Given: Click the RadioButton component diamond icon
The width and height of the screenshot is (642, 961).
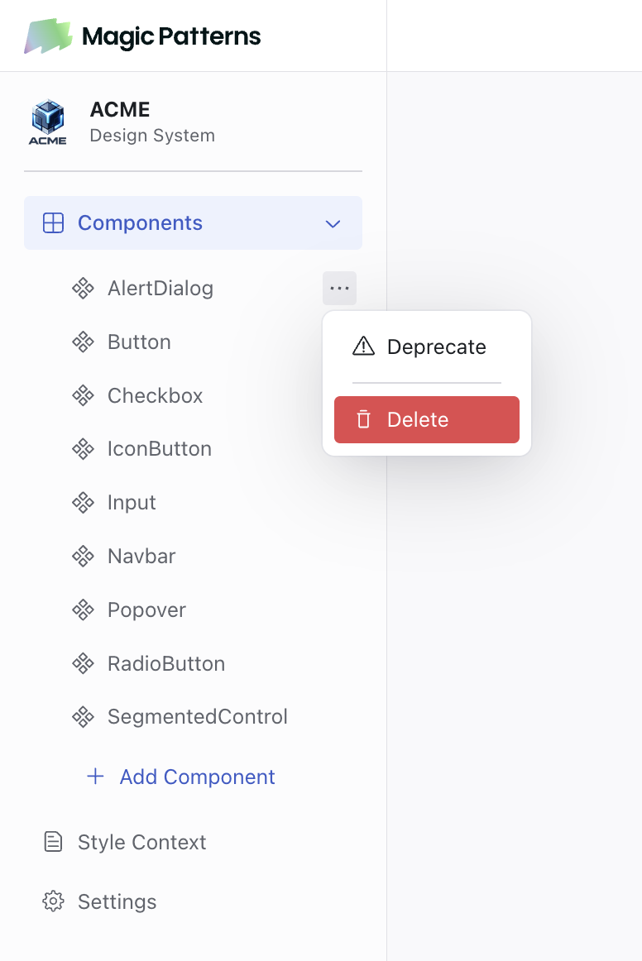Looking at the screenshot, I should [83, 664].
